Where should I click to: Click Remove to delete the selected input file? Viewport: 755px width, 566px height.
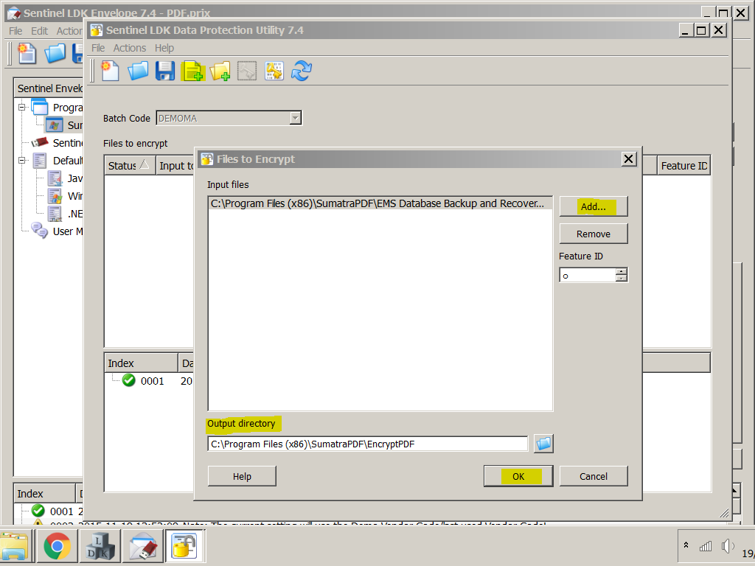click(x=593, y=233)
